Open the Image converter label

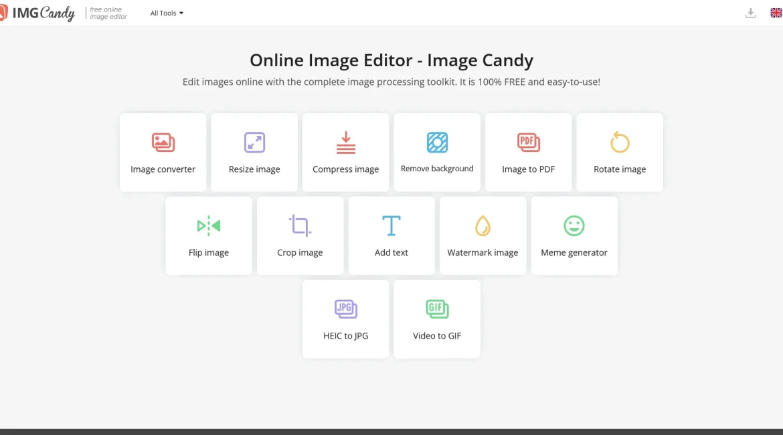163,169
